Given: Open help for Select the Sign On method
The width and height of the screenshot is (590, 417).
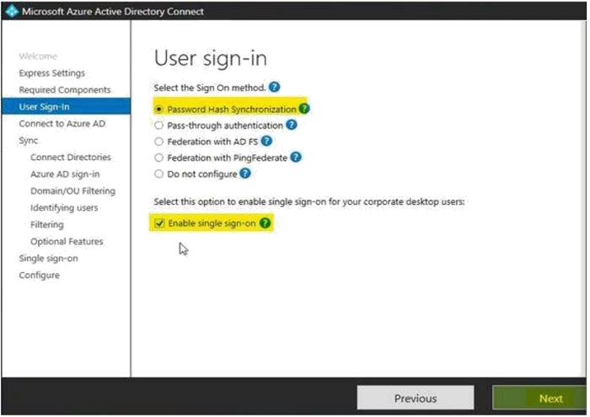Looking at the screenshot, I should click(x=274, y=88).
